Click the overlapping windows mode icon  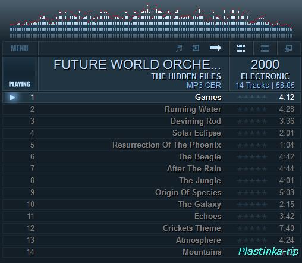pos(288,48)
